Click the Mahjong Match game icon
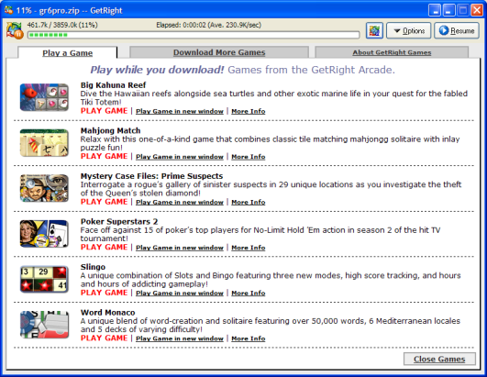The height and width of the screenshot is (377, 487). [44, 143]
